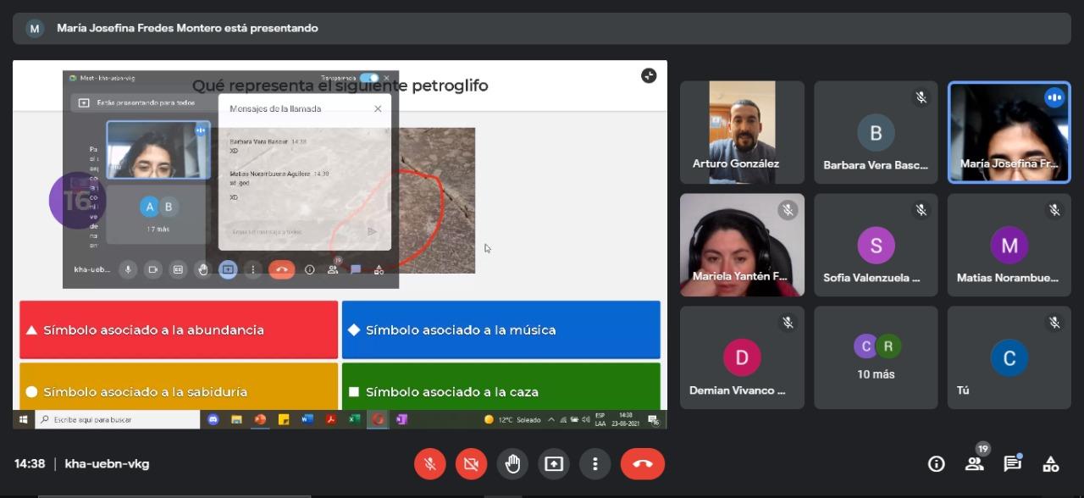
Task: Open Excel from the shared taskbar
Action: [355, 419]
